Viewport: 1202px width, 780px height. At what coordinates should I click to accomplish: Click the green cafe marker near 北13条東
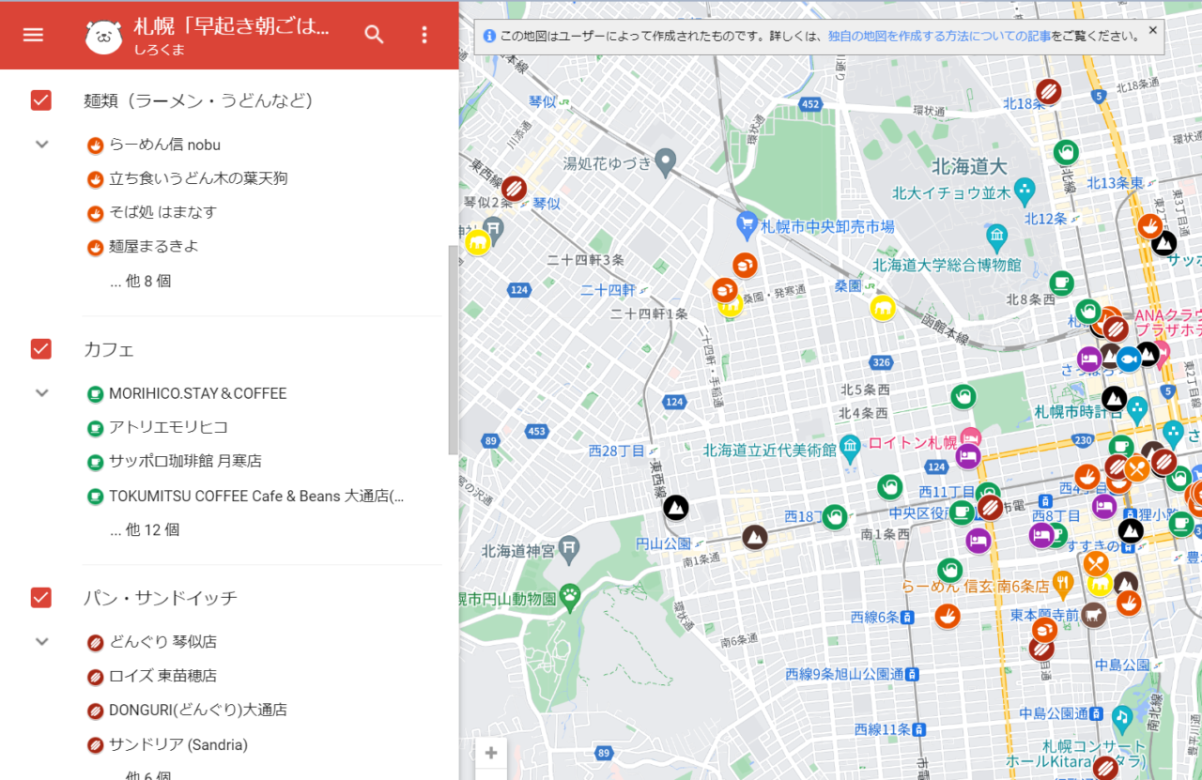coord(1065,150)
